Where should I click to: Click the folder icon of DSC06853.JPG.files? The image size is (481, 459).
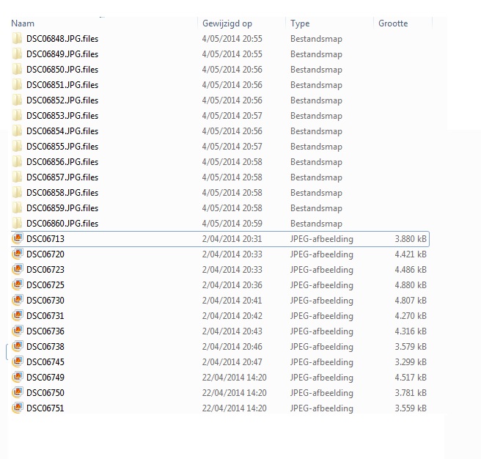(x=17, y=115)
